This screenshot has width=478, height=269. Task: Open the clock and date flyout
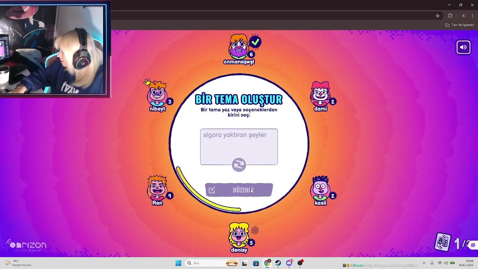click(x=466, y=263)
